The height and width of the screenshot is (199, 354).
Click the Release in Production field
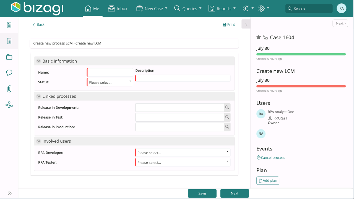[179, 127]
